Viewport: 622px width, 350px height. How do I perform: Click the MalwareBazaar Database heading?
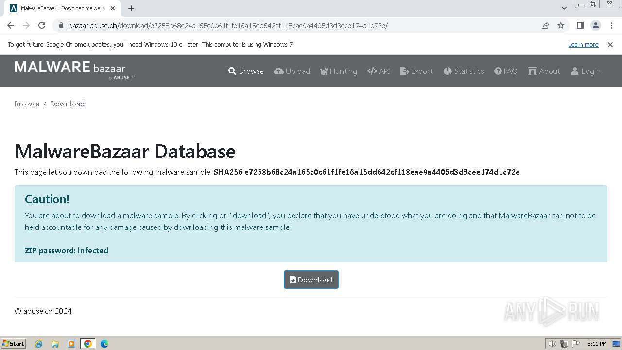click(x=125, y=151)
